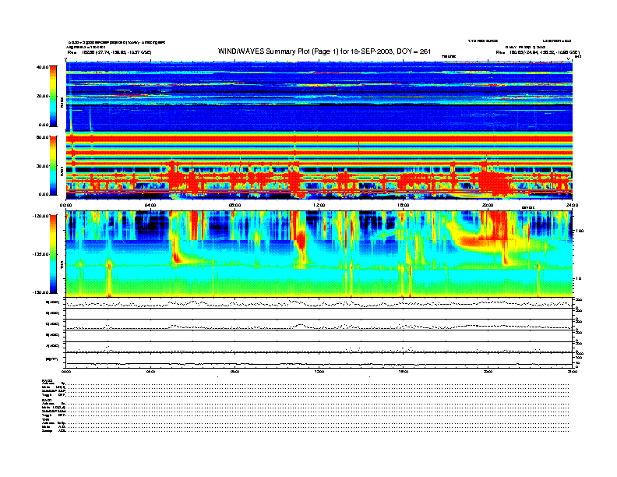Viewport: 617px width, 477px height.
Task: Click 04:00 tick label below RAD1 panel
Action: [150, 205]
